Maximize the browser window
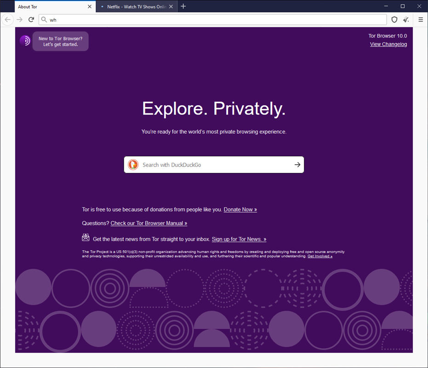 point(403,6)
